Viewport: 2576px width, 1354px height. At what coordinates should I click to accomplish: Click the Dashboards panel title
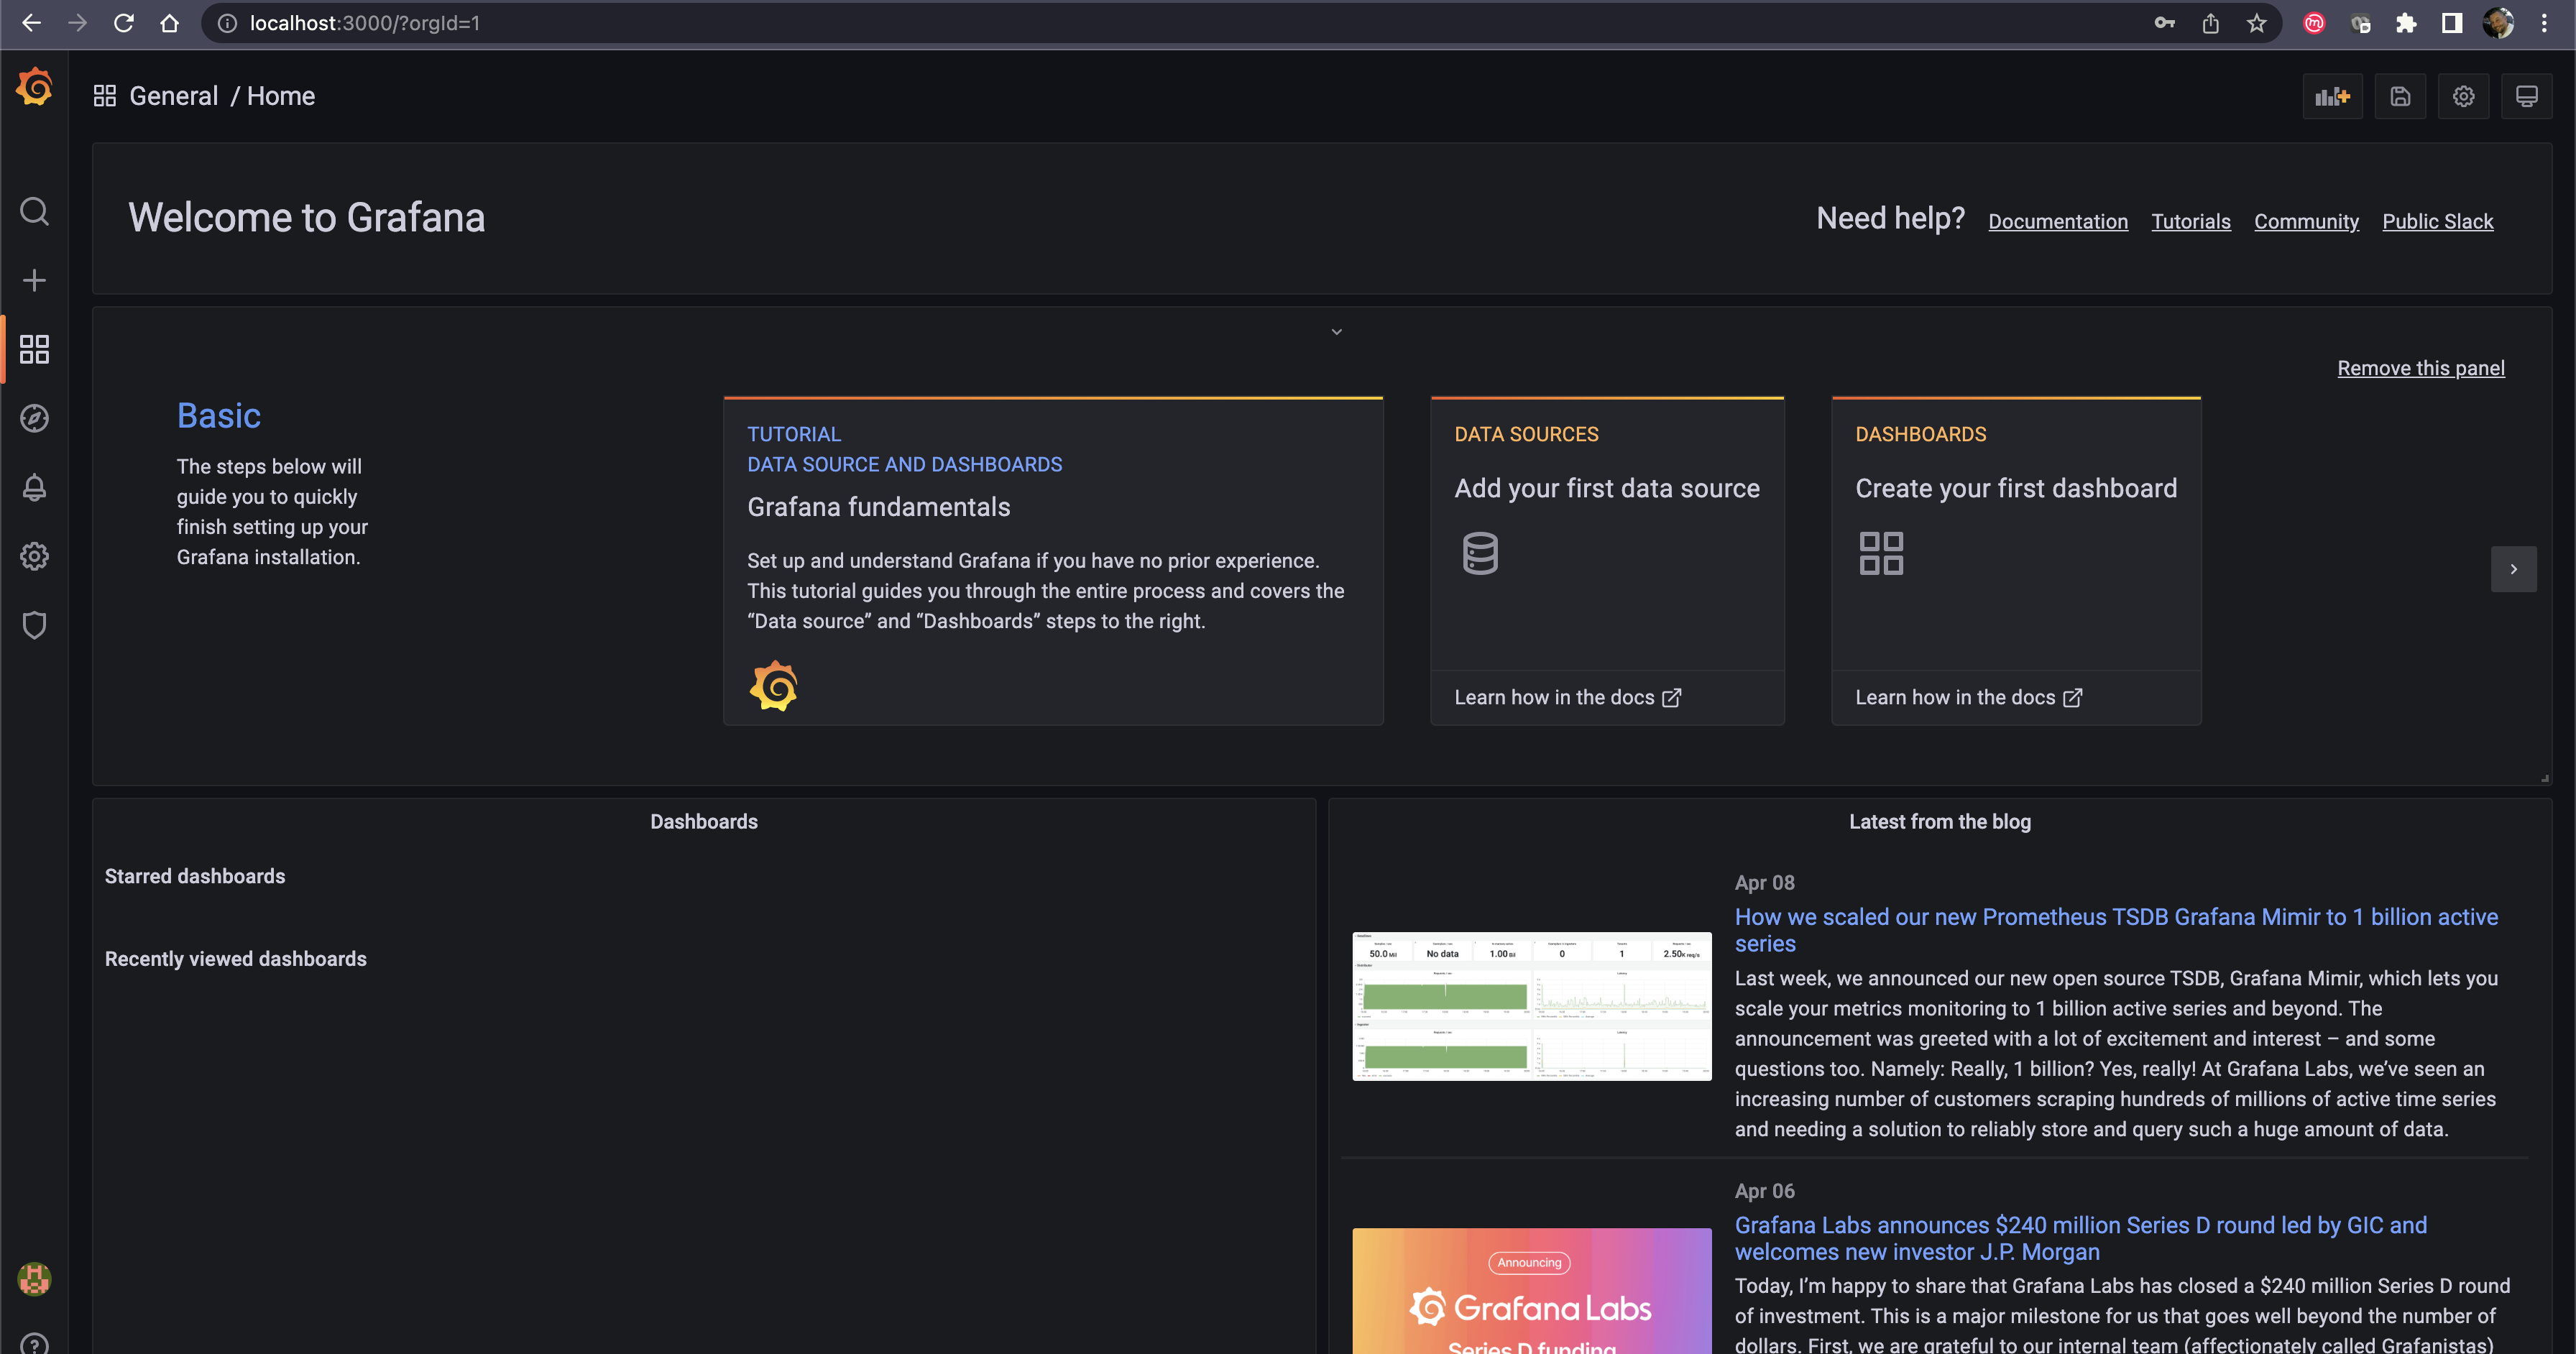tap(704, 821)
